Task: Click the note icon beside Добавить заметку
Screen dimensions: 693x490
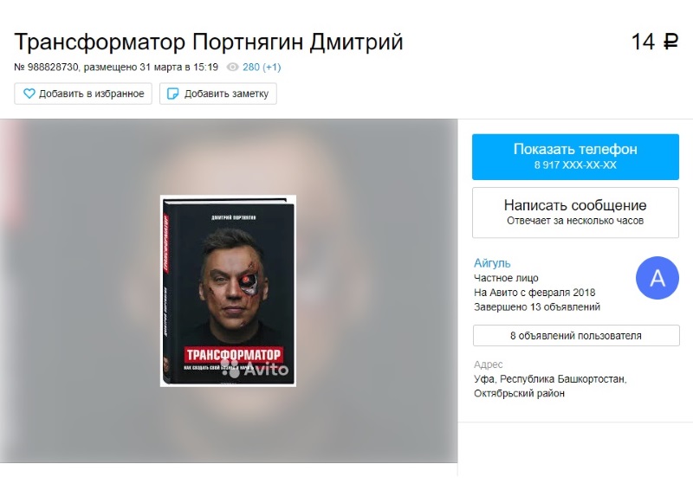Action: 172,93
